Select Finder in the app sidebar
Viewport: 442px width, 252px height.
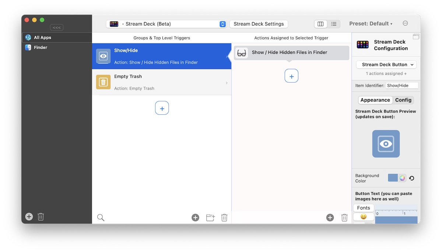click(57, 47)
